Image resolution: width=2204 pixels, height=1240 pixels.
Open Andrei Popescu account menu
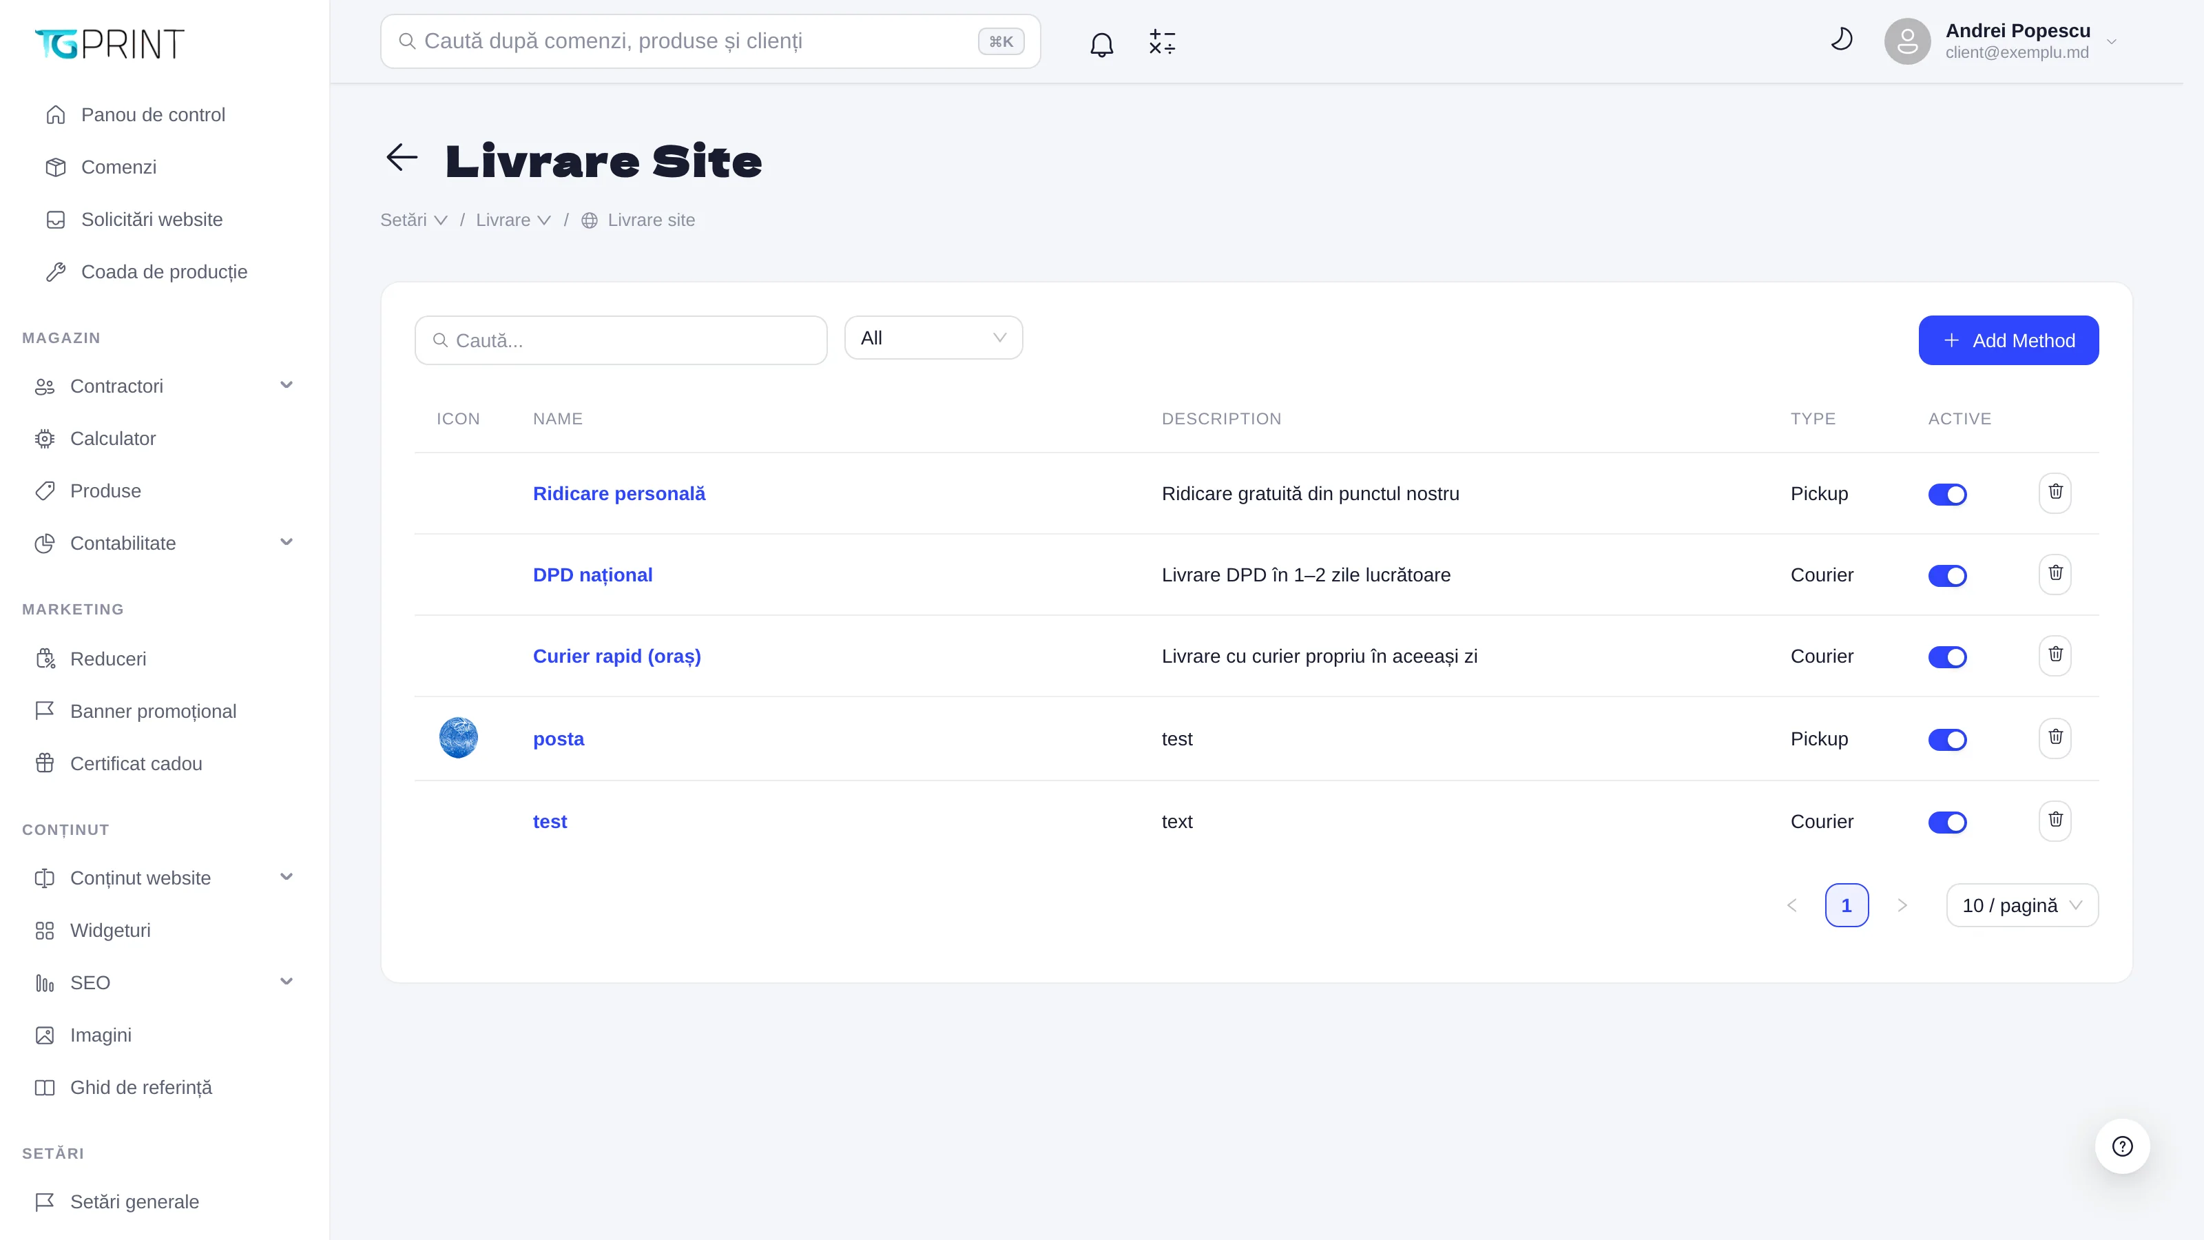2002,41
